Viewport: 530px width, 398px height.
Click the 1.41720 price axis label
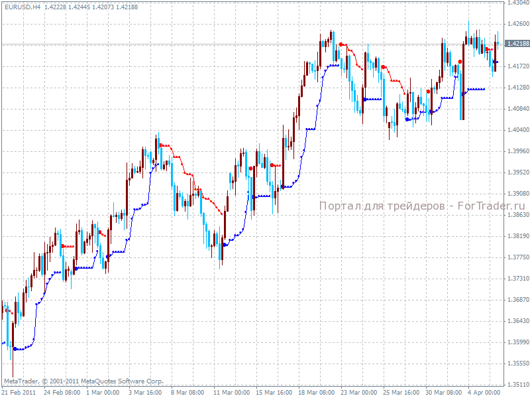(x=518, y=66)
